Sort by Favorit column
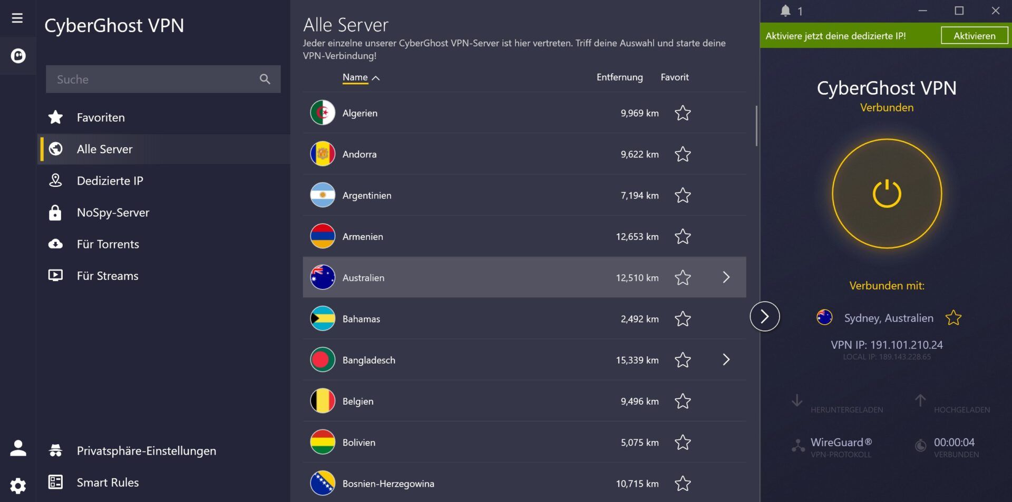Image resolution: width=1012 pixels, height=502 pixels. coord(675,77)
